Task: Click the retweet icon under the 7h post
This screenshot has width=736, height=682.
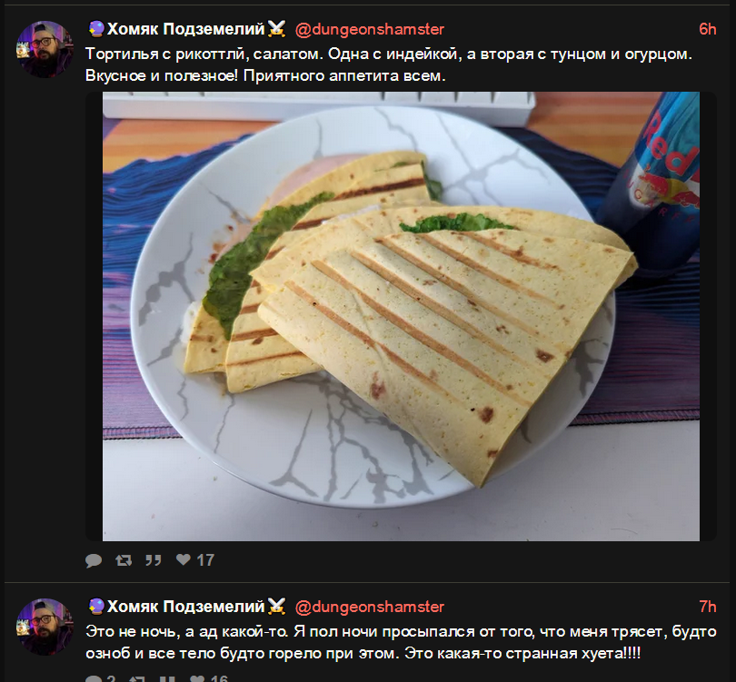Action: click(x=136, y=678)
